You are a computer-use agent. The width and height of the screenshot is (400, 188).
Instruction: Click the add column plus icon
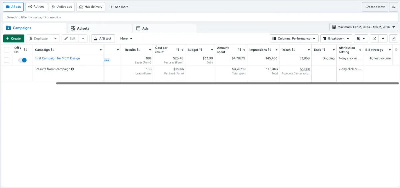click(396, 50)
